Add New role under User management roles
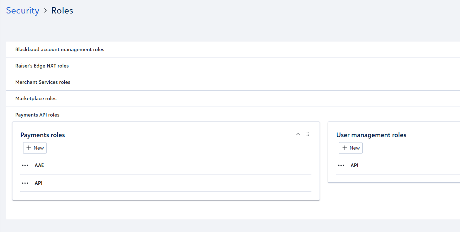 click(x=351, y=148)
